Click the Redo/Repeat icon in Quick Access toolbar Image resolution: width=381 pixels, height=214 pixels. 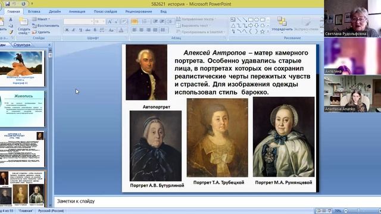[23, 4]
